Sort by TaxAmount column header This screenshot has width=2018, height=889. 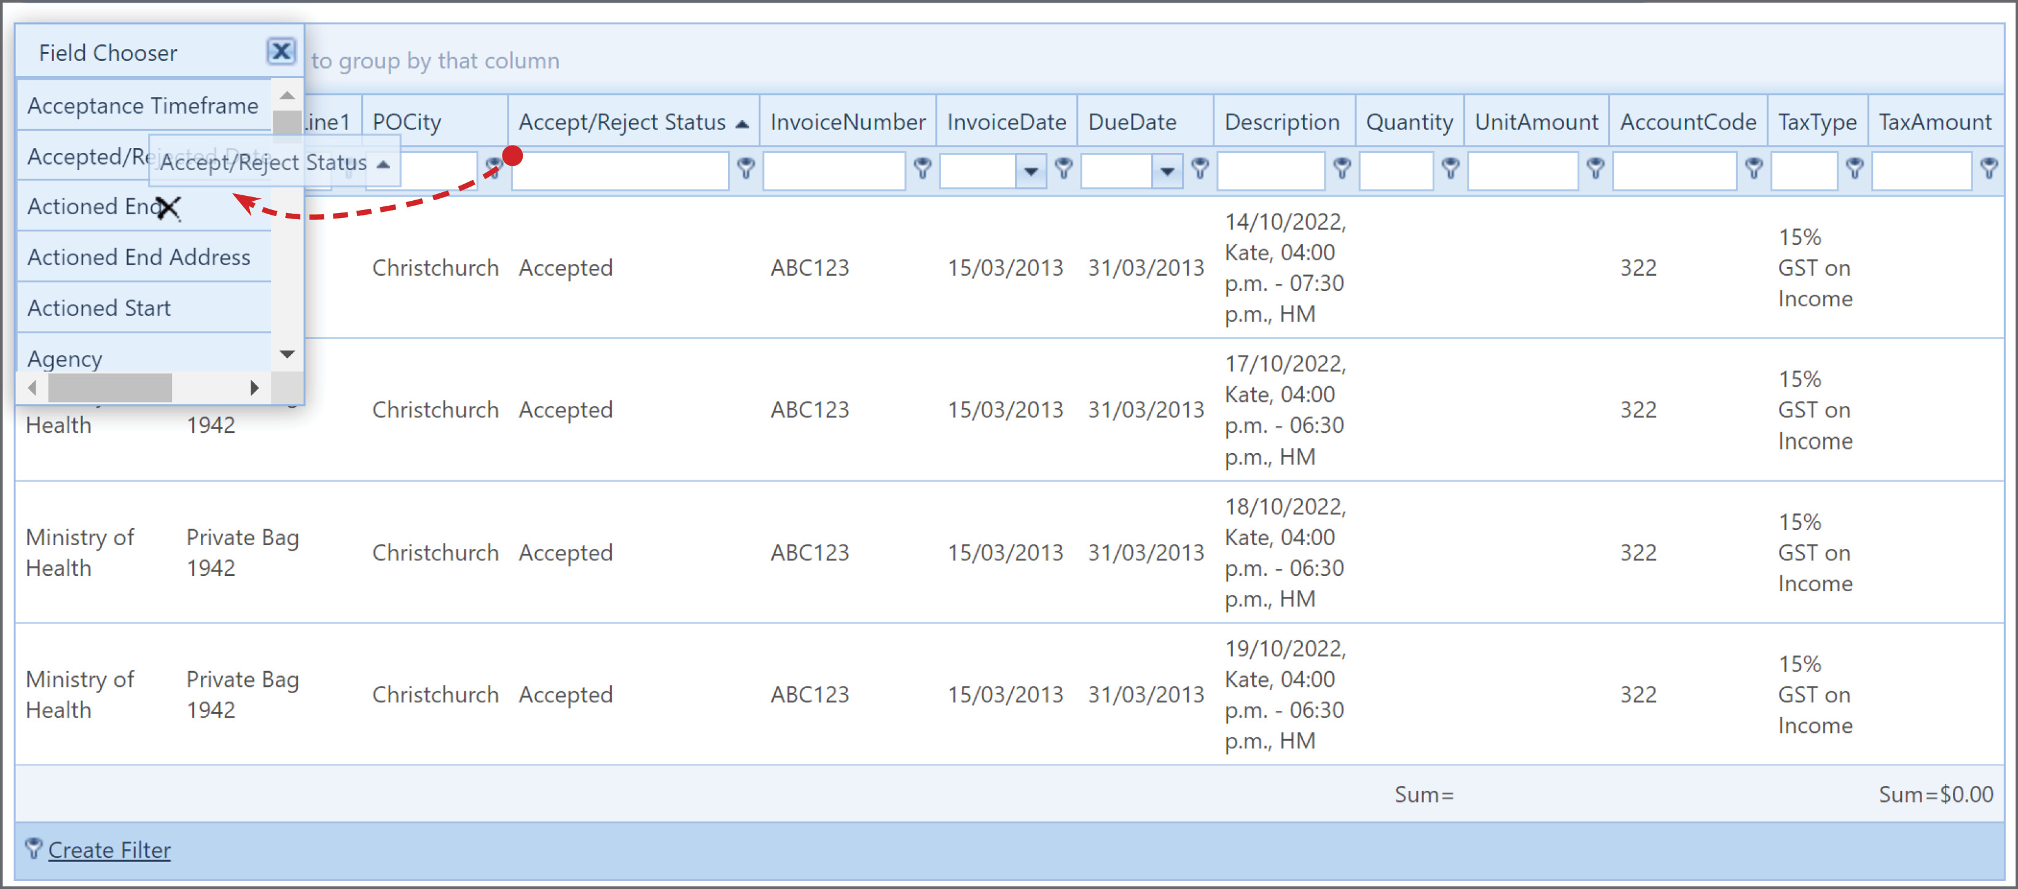1935,122
